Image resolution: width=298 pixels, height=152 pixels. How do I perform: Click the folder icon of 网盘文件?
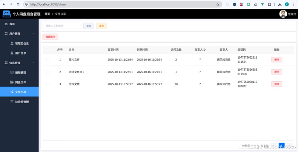(12, 82)
